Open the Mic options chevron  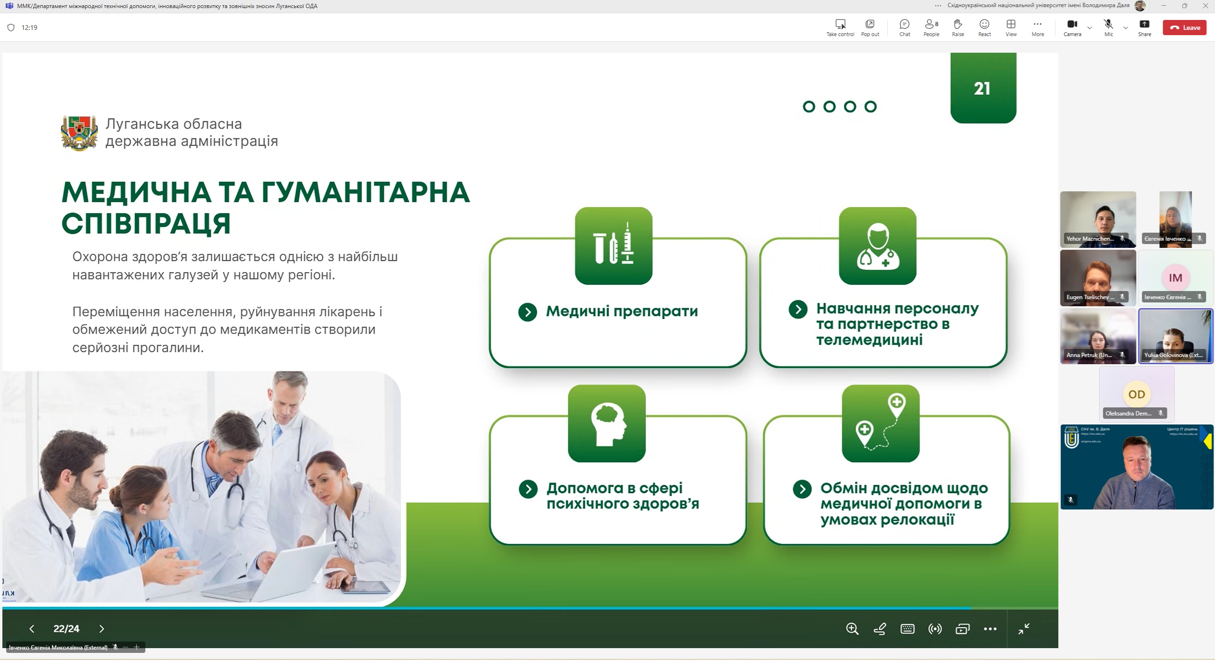[x=1125, y=28]
